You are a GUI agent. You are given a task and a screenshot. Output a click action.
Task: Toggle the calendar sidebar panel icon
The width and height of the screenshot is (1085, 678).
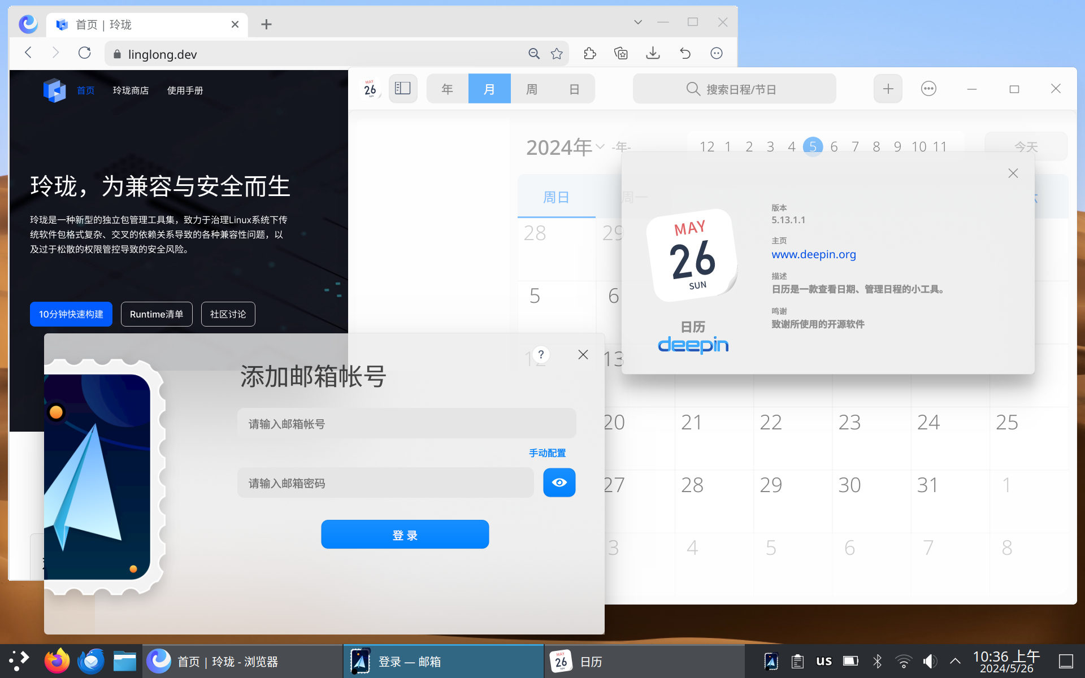(x=403, y=88)
